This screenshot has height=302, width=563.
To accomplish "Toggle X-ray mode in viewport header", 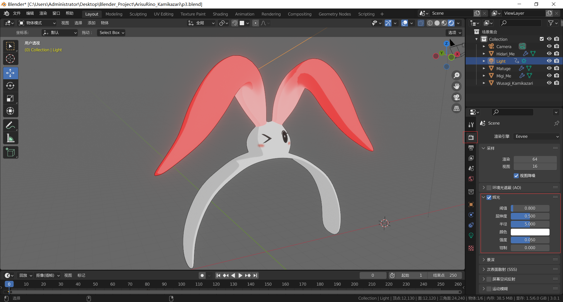I will pyautogui.click(x=421, y=23).
